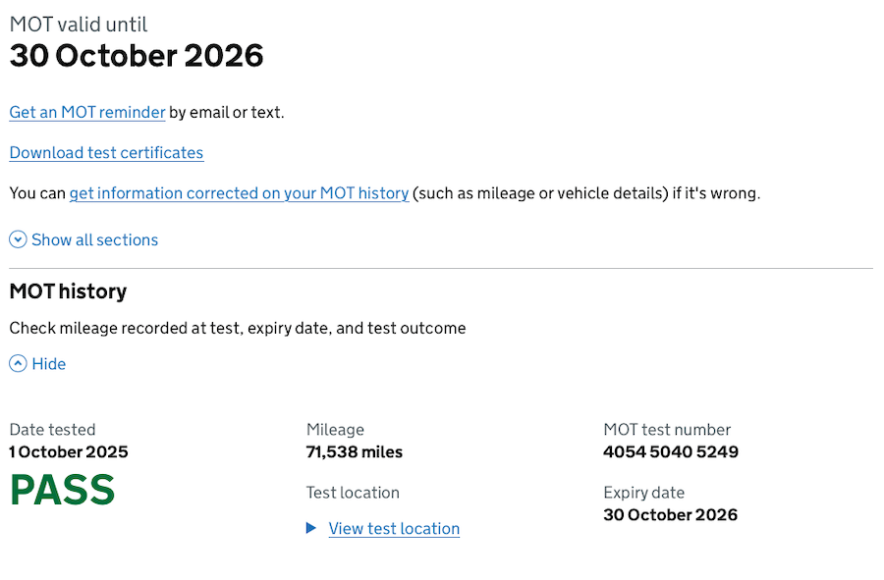Click the large 30 October 2026 heading
The height and width of the screenshot is (580, 884).
tap(137, 56)
